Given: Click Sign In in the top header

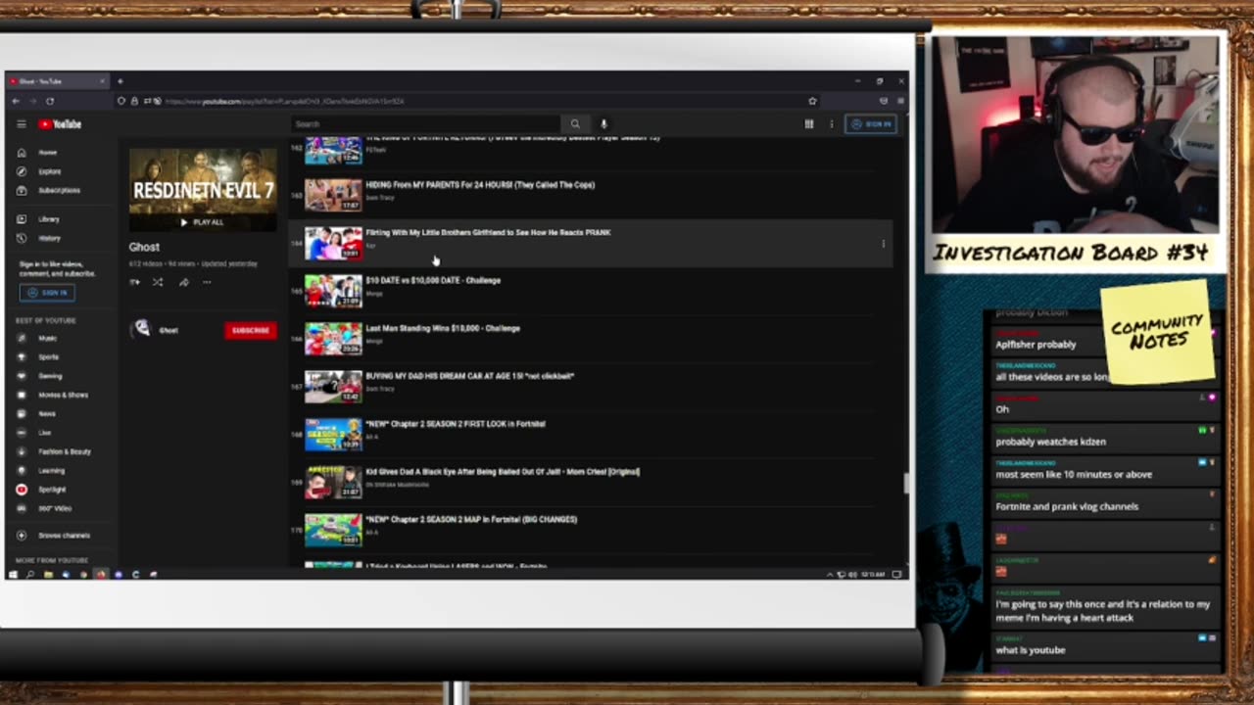Looking at the screenshot, I should (870, 124).
